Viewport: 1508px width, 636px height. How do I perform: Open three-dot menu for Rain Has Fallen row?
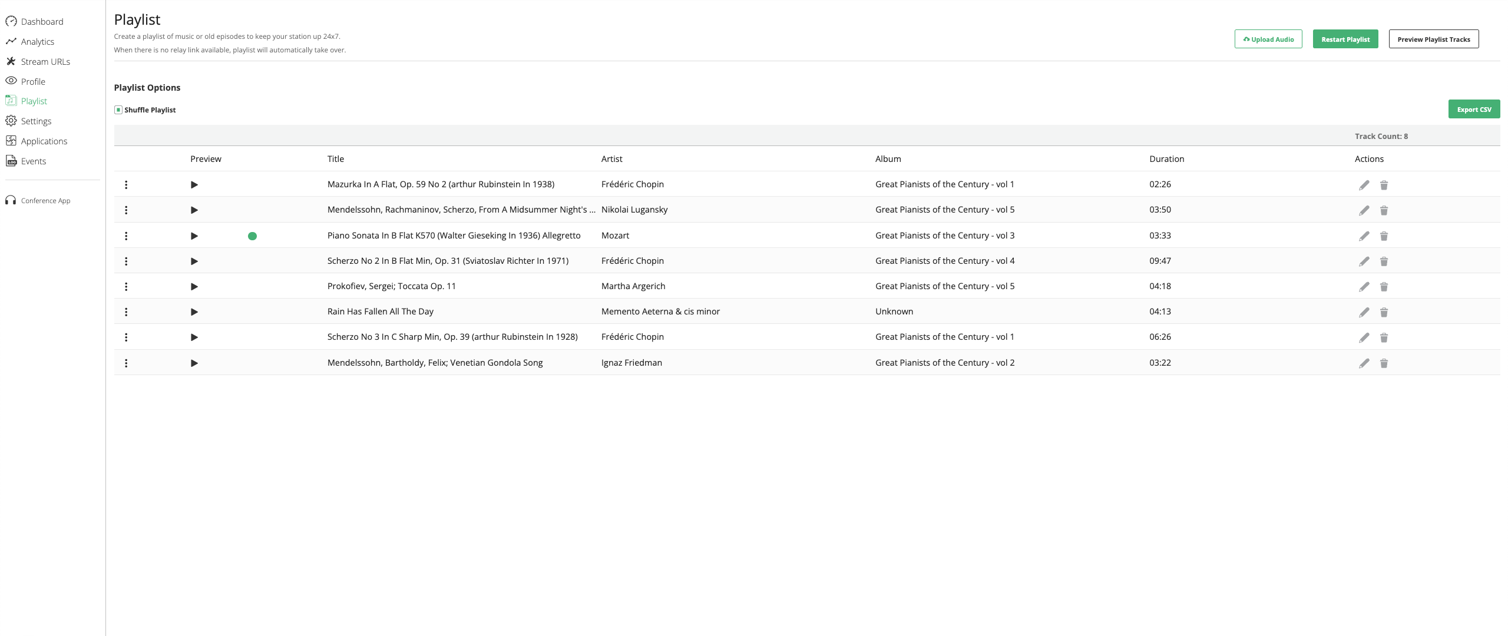coord(126,312)
